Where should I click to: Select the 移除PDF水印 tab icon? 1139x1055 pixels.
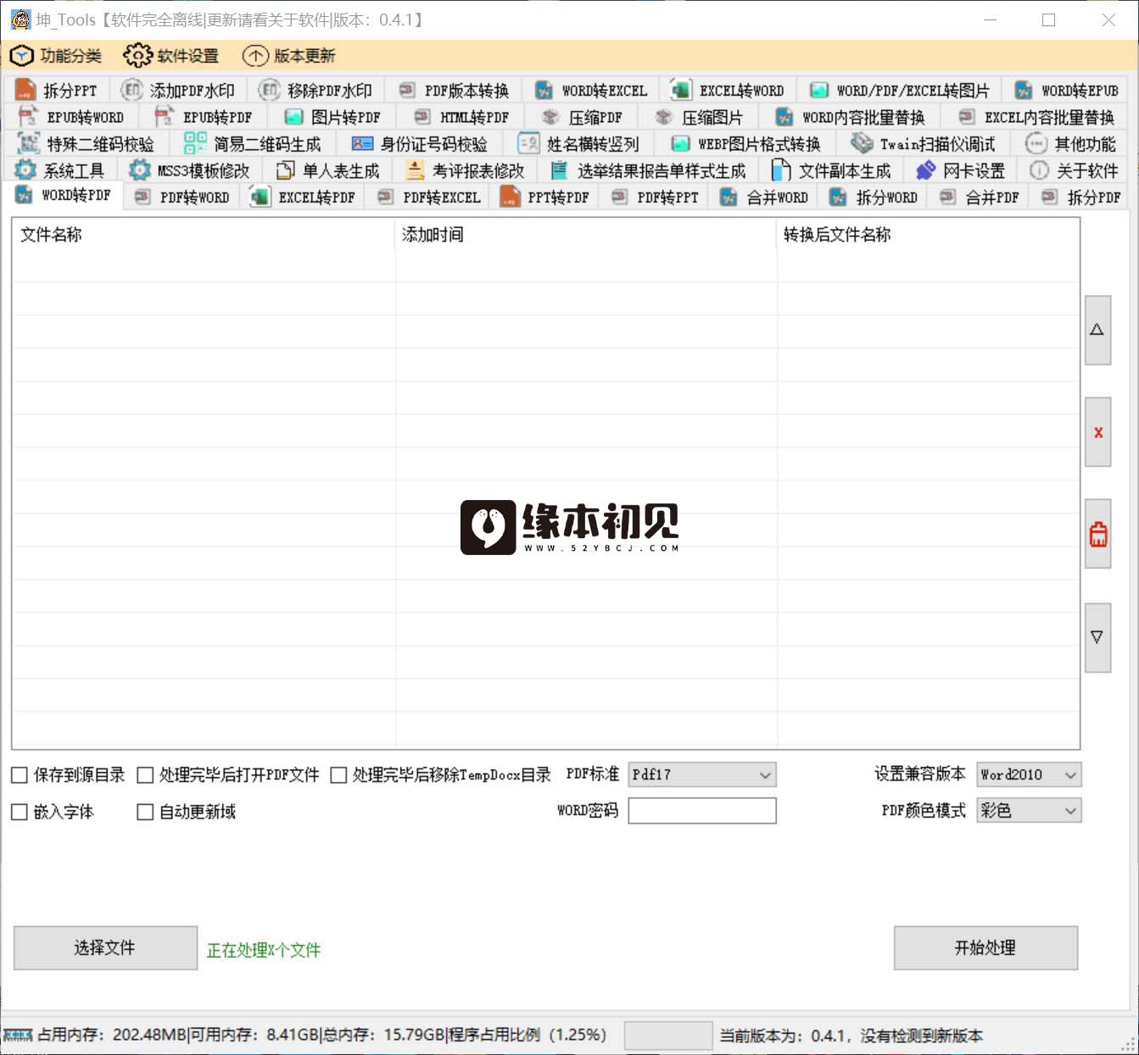click(269, 90)
